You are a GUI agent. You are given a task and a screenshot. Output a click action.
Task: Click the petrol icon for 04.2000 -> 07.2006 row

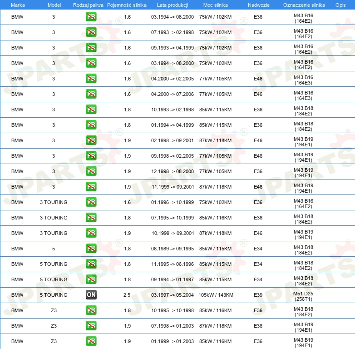pos(91,94)
